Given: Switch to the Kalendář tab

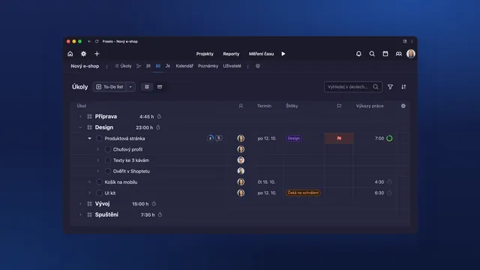Looking at the screenshot, I should (x=184, y=66).
